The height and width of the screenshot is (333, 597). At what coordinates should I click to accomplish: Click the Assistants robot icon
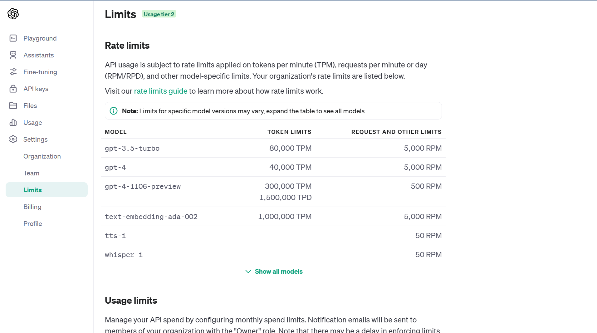(13, 55)
